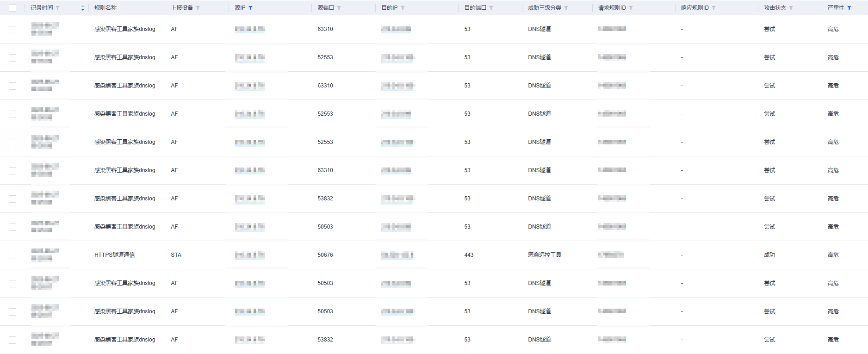Click destination port 443 cell

point(469,255)
